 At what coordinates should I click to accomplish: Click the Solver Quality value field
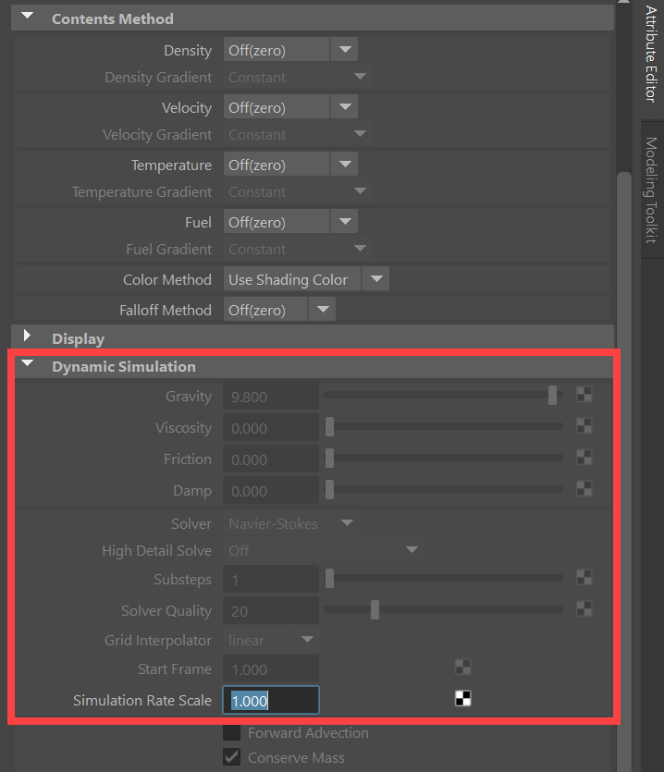pos(271,611)
